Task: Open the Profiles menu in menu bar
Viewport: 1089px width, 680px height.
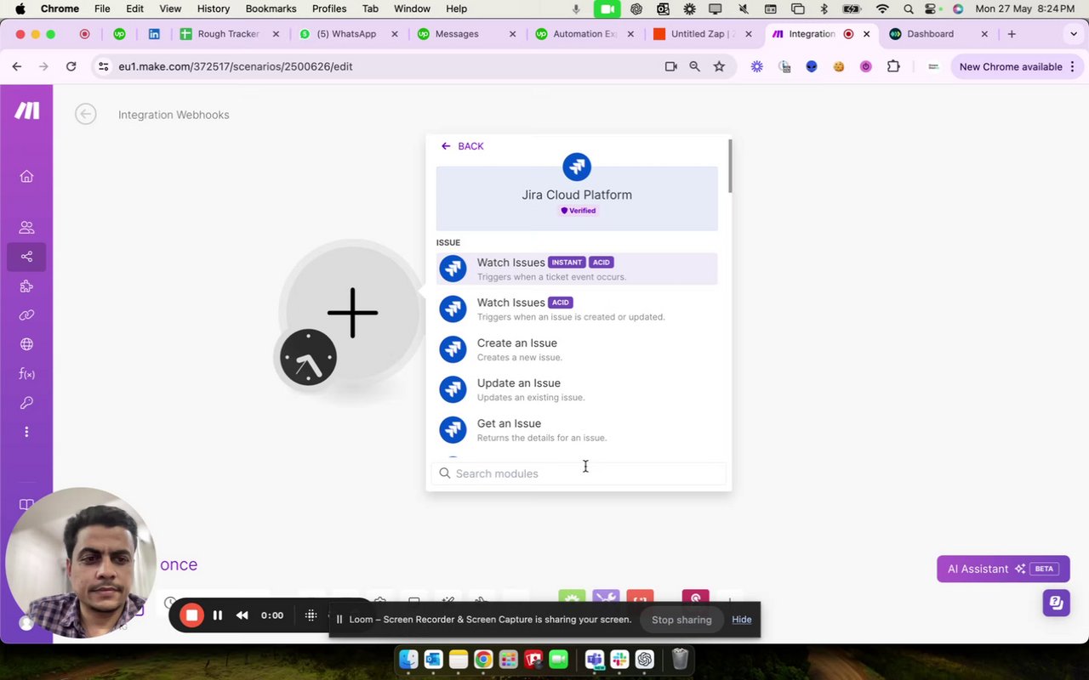Action: [329, 8]
